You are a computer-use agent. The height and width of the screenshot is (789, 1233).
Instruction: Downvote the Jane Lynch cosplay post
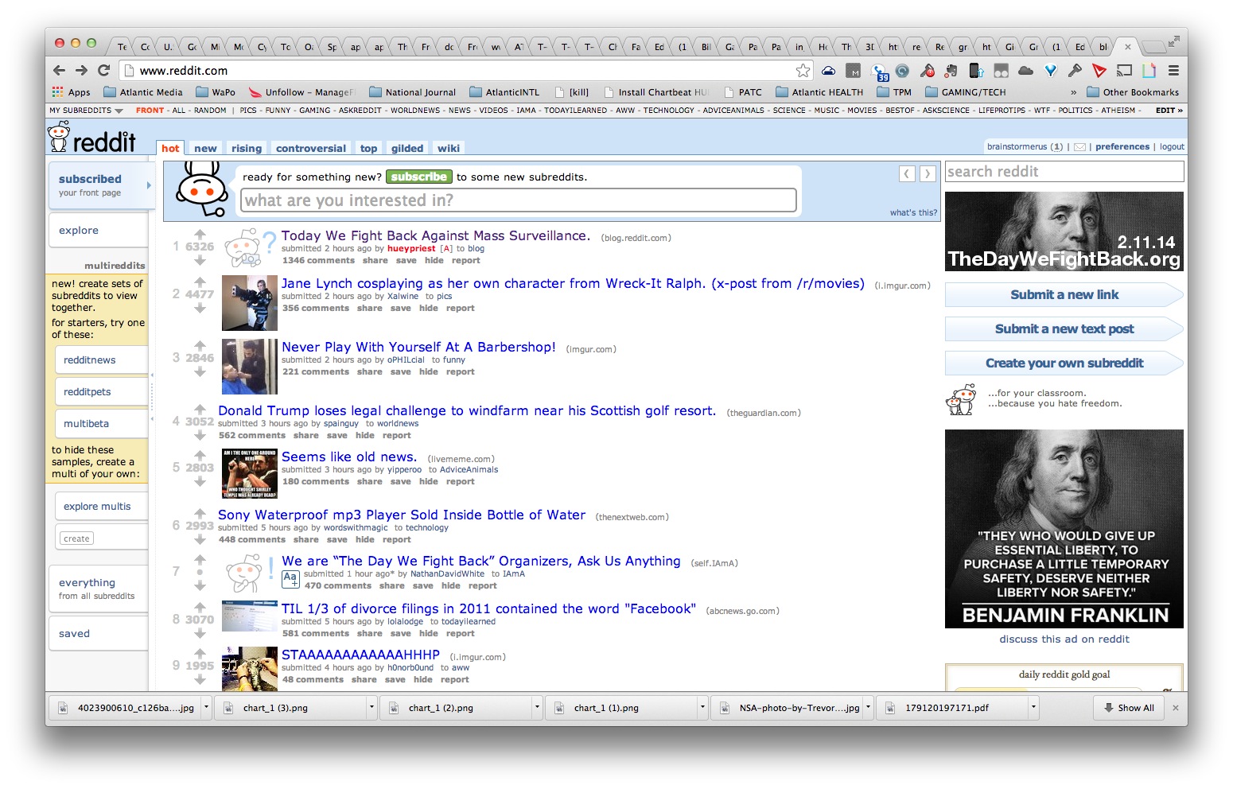[x=200, y=307]
